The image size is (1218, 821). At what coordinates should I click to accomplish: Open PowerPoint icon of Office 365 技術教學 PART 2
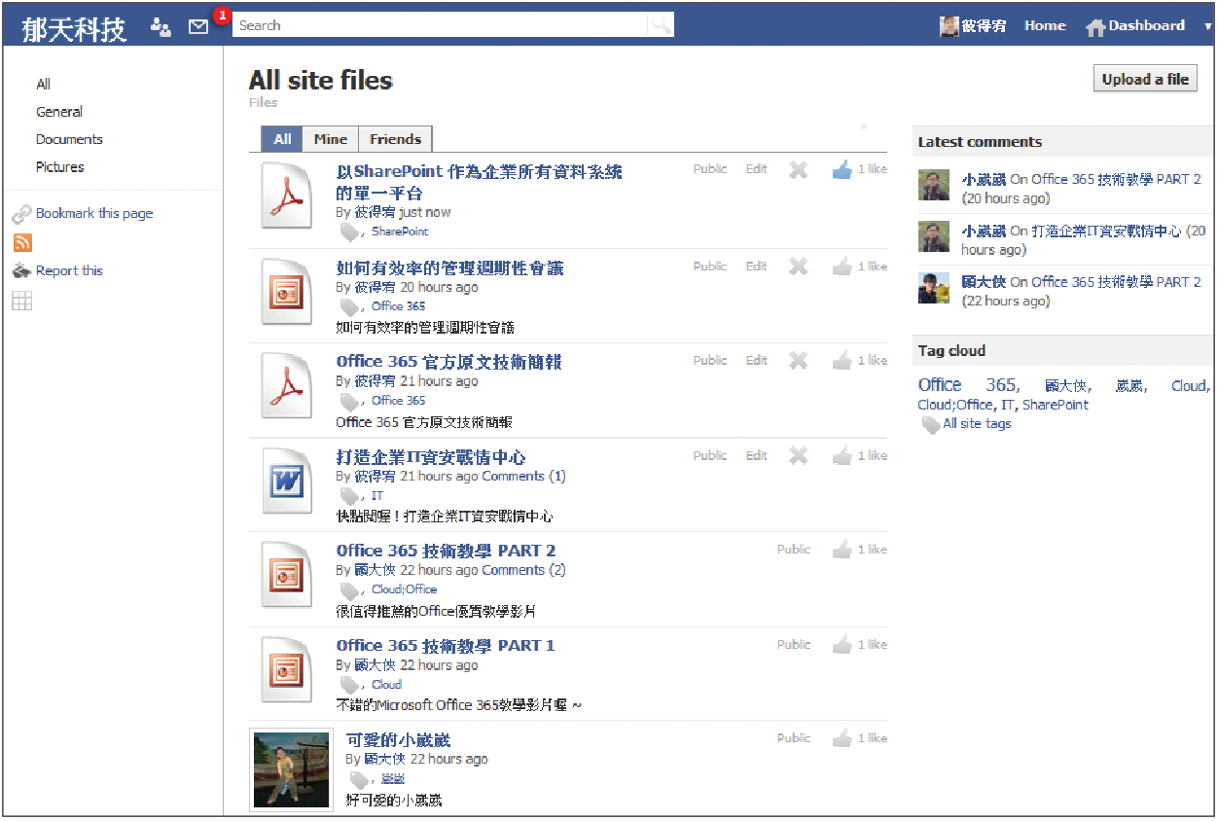[x=286, y=575]
